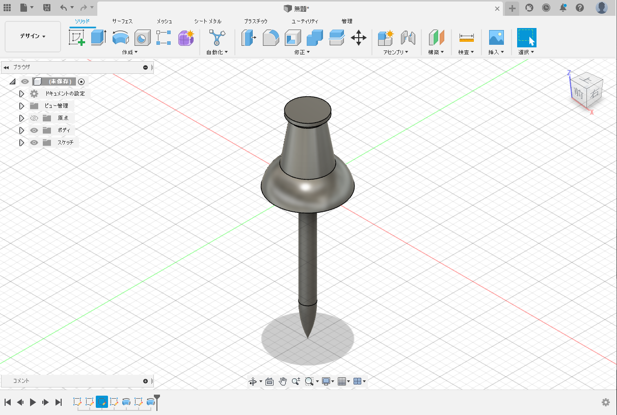Select the Shell tool

292,38
